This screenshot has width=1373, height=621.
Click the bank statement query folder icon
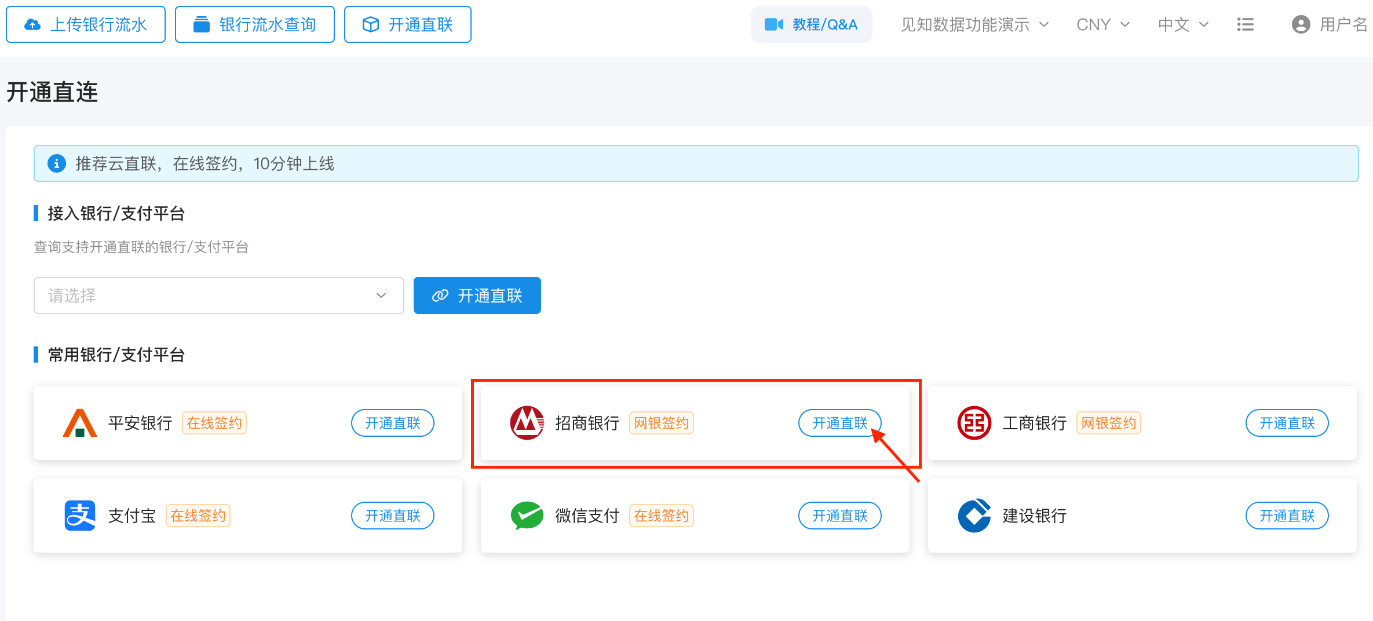[x=202, y=24]
